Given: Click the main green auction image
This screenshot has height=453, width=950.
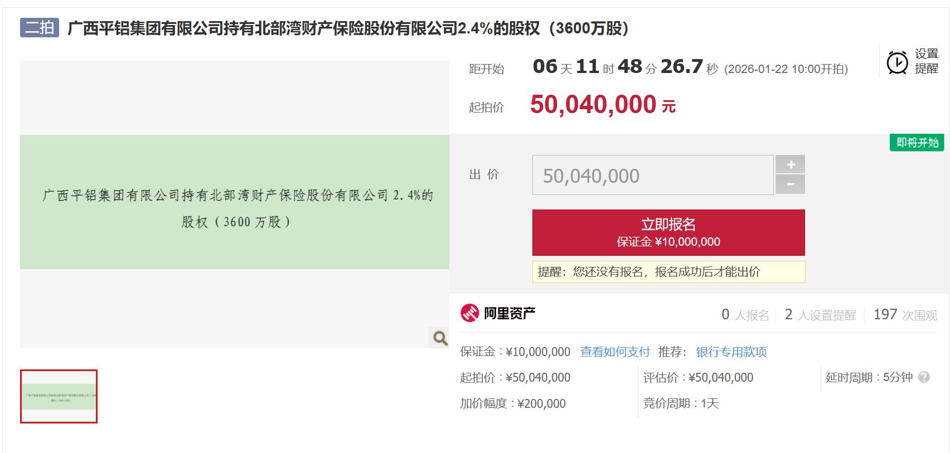Looking at the screenshot, I should coord(235,202).
